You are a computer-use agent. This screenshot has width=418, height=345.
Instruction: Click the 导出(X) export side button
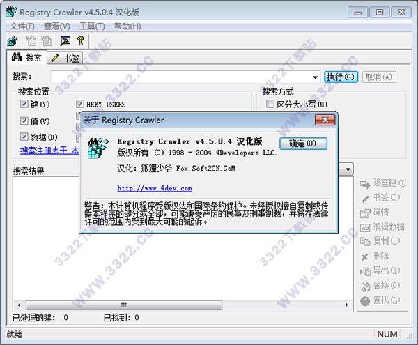pos(380,270)
